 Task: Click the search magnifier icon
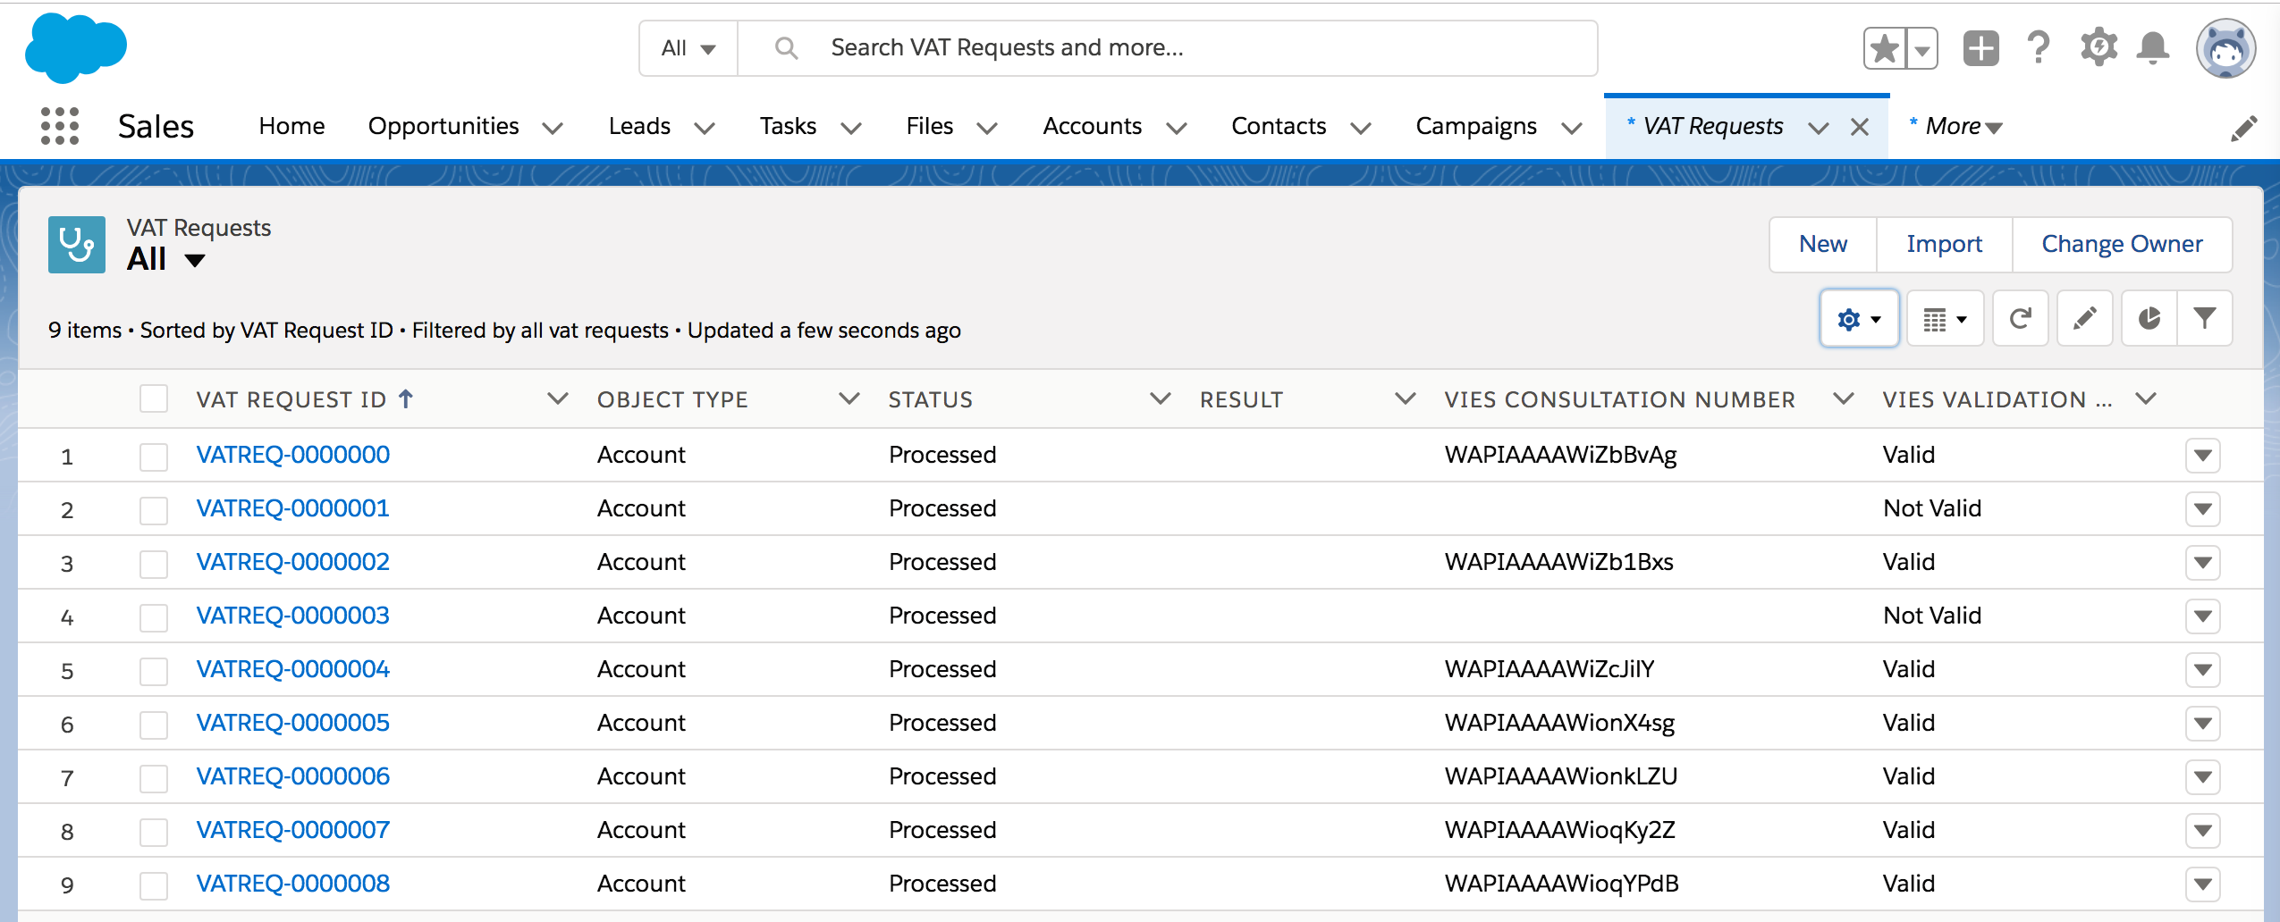coord(786,47)
